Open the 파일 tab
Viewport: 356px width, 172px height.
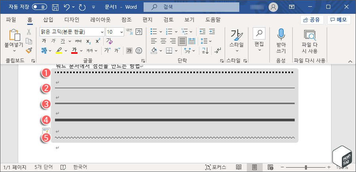point(11,20)
